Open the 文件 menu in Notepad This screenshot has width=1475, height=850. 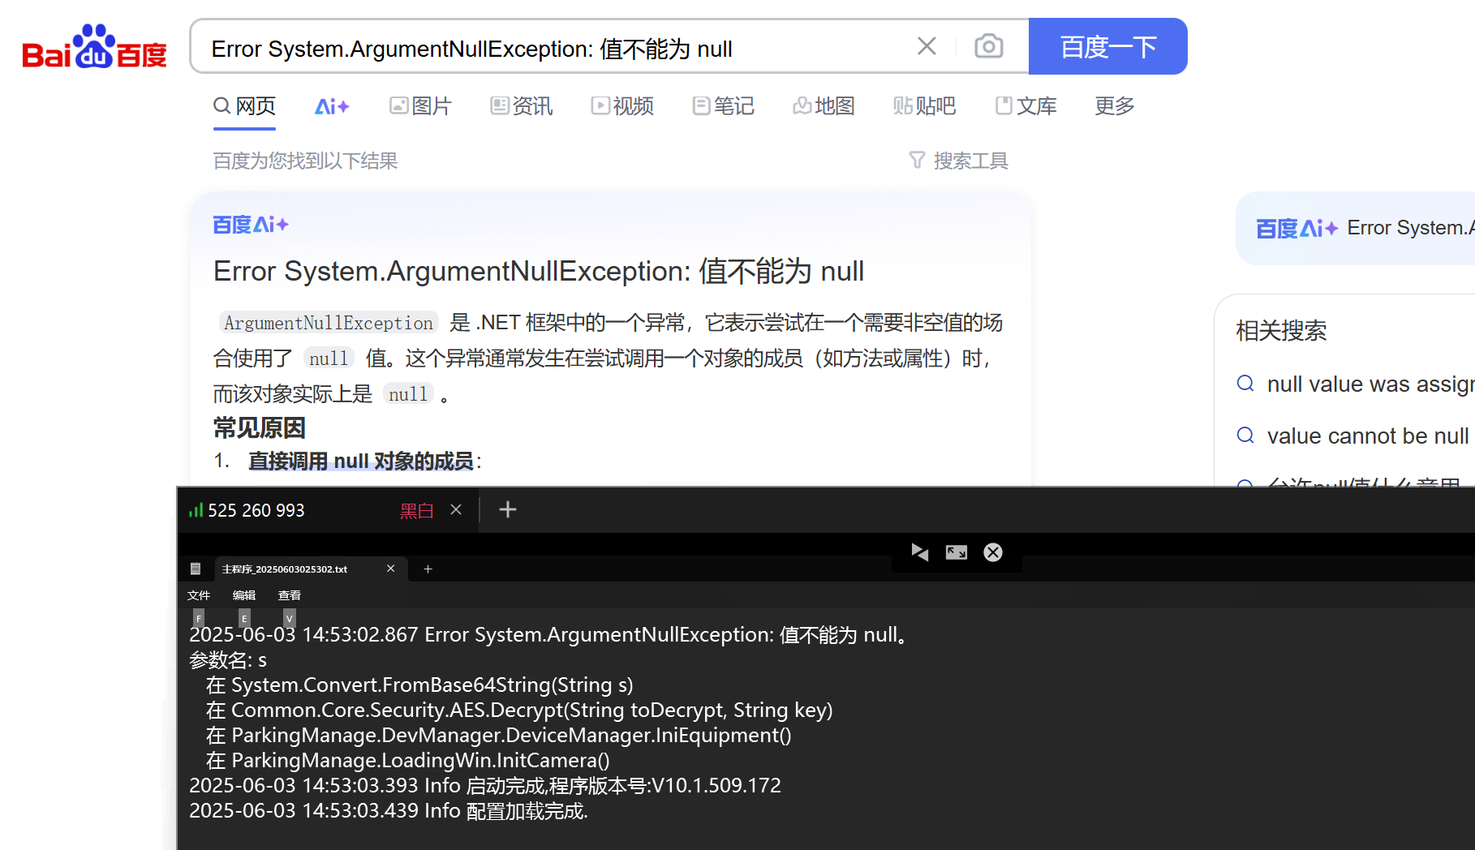199,595
